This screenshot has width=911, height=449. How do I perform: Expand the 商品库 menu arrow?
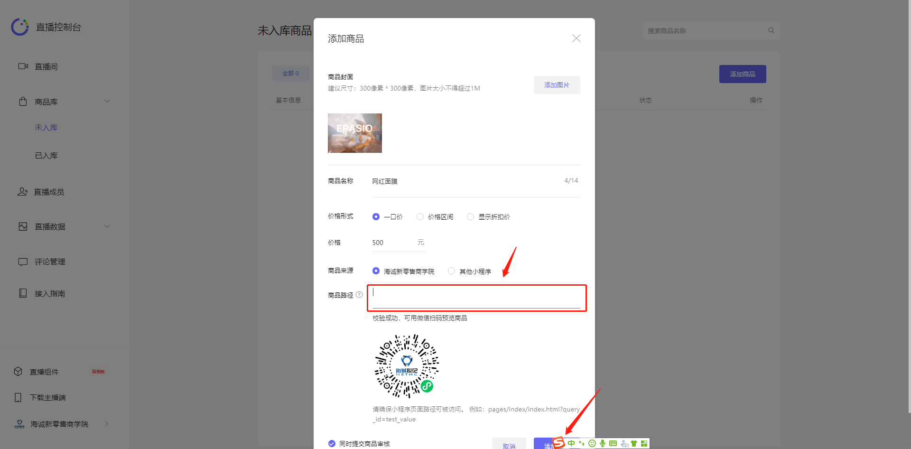(107, 101)
